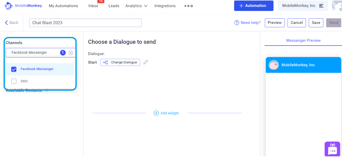
Task: Switch to the Messenger Preview tab
Action: pyautogui.click(x=303, y=40)
